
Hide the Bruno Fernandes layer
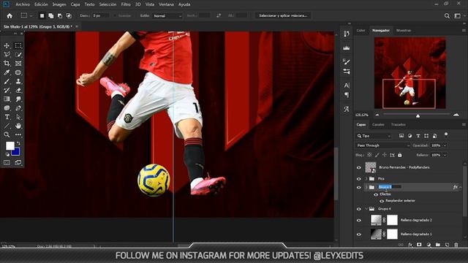[x=359, y=167]
